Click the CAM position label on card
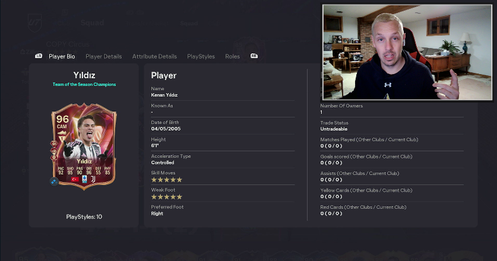 point(62,126)
